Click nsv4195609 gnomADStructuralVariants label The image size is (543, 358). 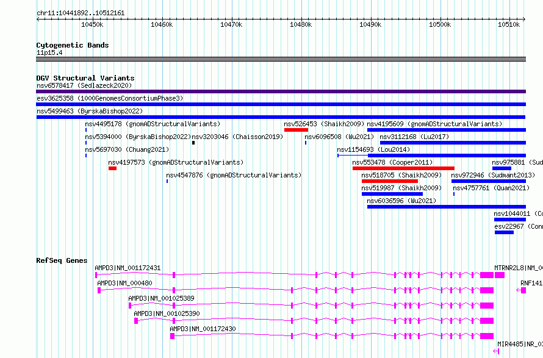click(x=434, y=124)
